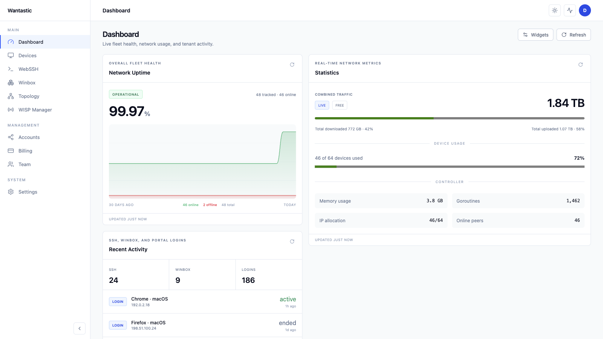Click the WISP Manager radio icon
603x339 pixels.
click(11, 110)
